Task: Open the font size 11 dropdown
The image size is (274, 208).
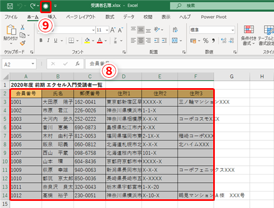Action: coord(107,30)
